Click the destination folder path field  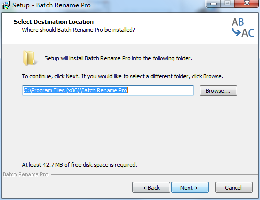(108, 90)
